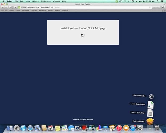Open Finder from the Dock
The width and height of the screenshot is (166, 133).
click(x=10, y=128)
